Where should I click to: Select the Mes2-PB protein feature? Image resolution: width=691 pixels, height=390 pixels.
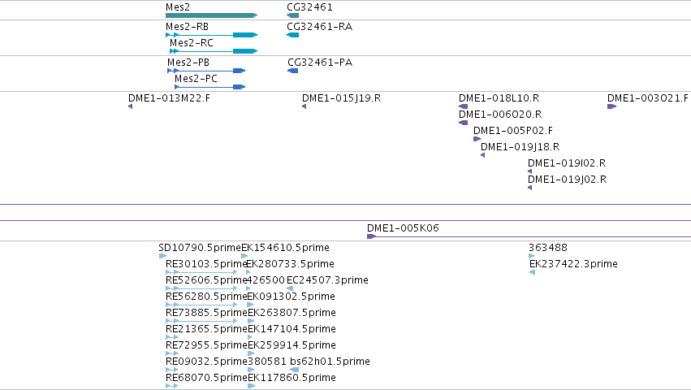[x=206, y=71]
